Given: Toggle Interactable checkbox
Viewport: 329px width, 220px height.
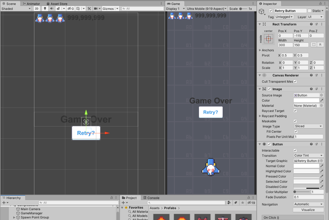Looking at the screenshot, I should pos(295,150).
